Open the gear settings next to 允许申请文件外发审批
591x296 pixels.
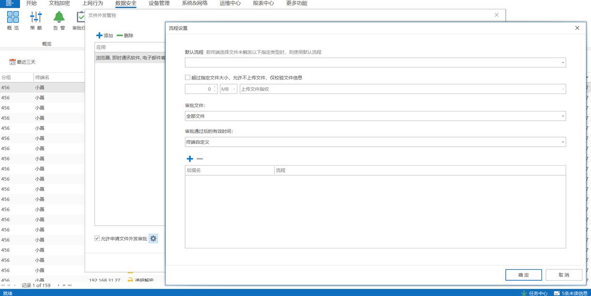(x=153, y=238)
